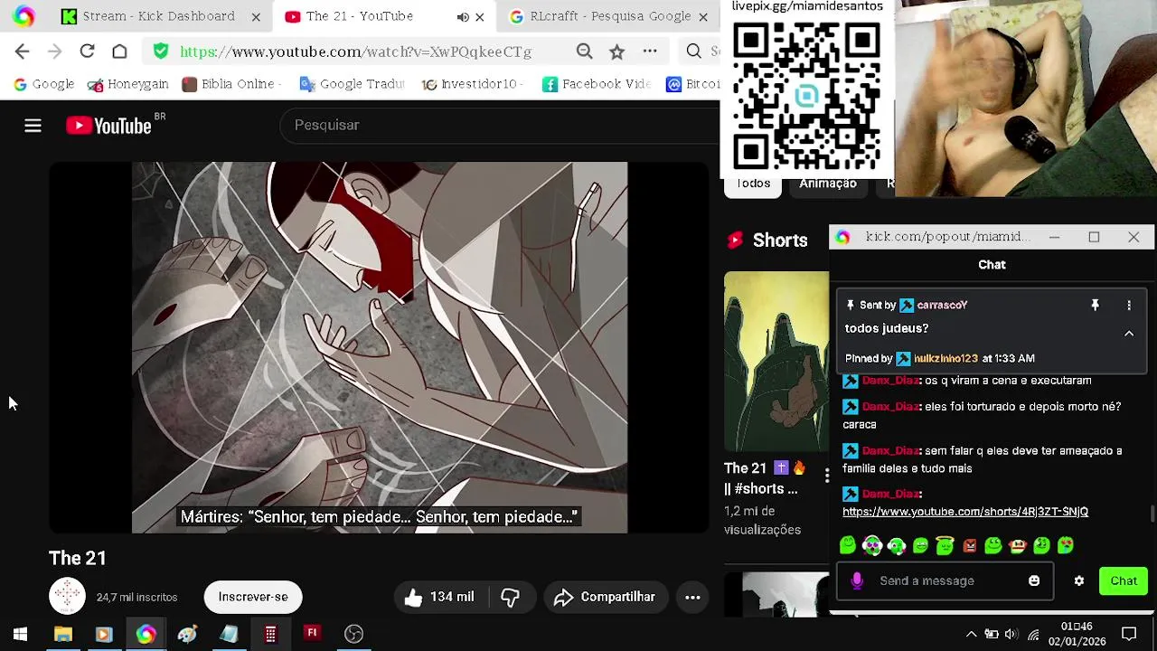
Task: Open address bar three-dot options
Action: pyautogui.click(x=650, y=52)
